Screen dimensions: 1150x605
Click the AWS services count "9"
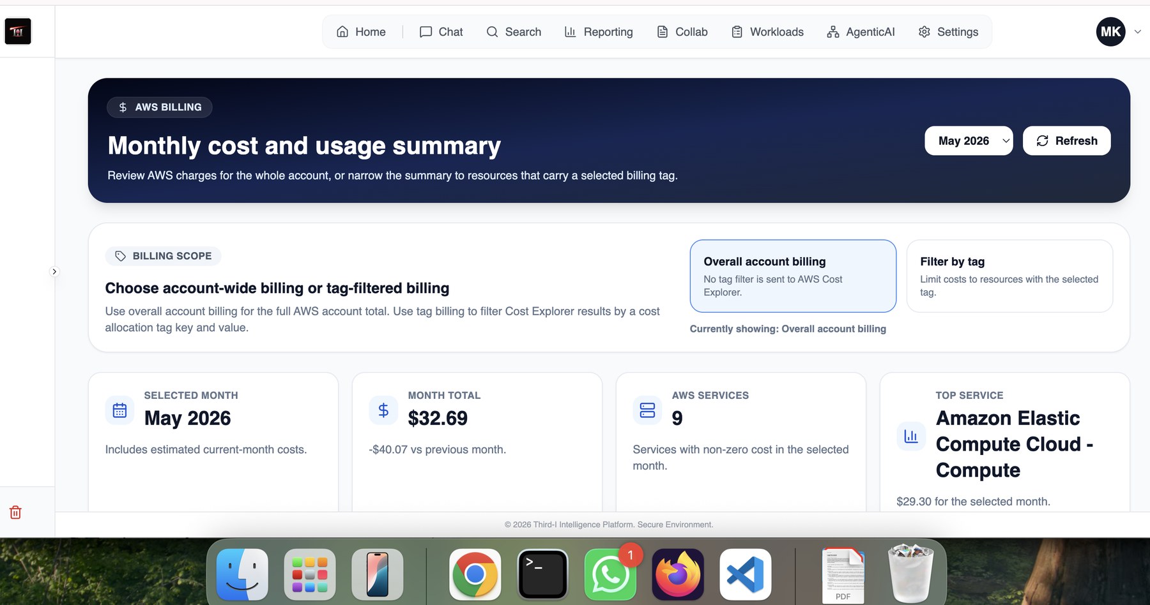(677, 419)
